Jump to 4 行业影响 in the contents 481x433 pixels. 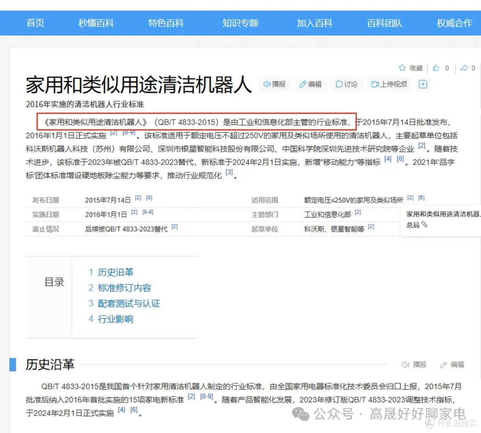coord(111,319)
